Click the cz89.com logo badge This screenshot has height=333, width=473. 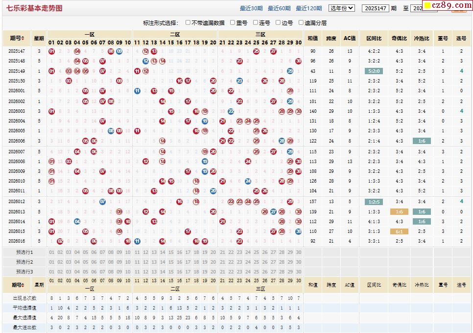tap(446, 5)
